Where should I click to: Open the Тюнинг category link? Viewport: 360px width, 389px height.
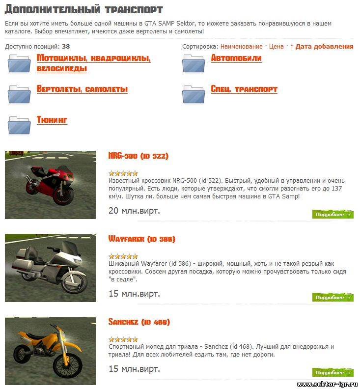[52, 119]
